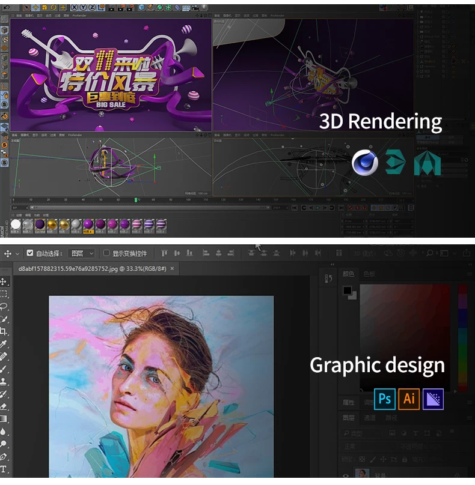
Task: Click Align Left Edges icon
Action: pyautogui.click(x=206, y=253)
